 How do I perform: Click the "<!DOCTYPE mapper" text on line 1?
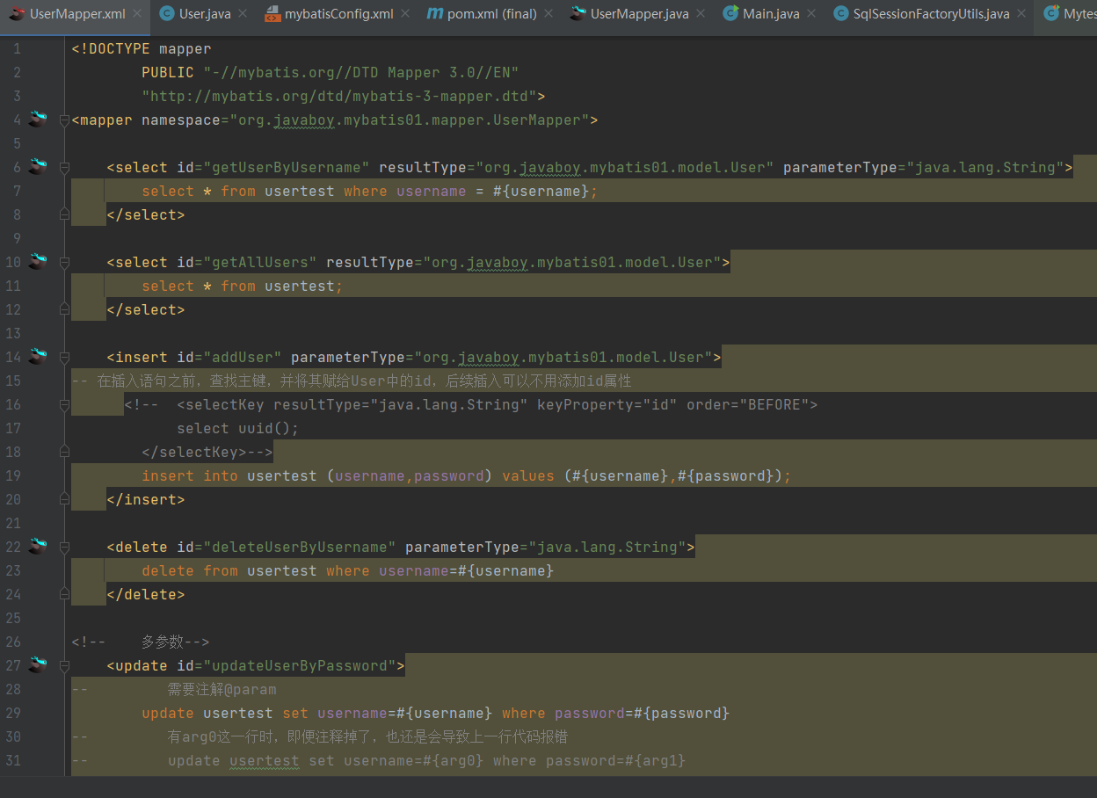(x=142, y=48)
